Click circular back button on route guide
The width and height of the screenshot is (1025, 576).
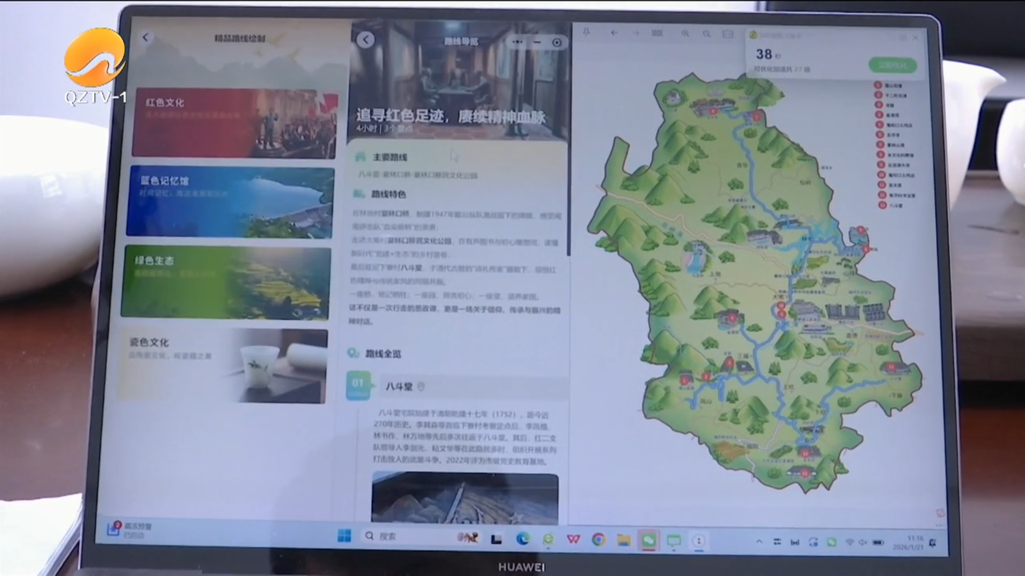(x=366, y=40)
